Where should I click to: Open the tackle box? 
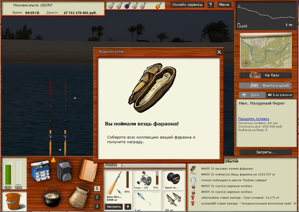click(40, 170)
